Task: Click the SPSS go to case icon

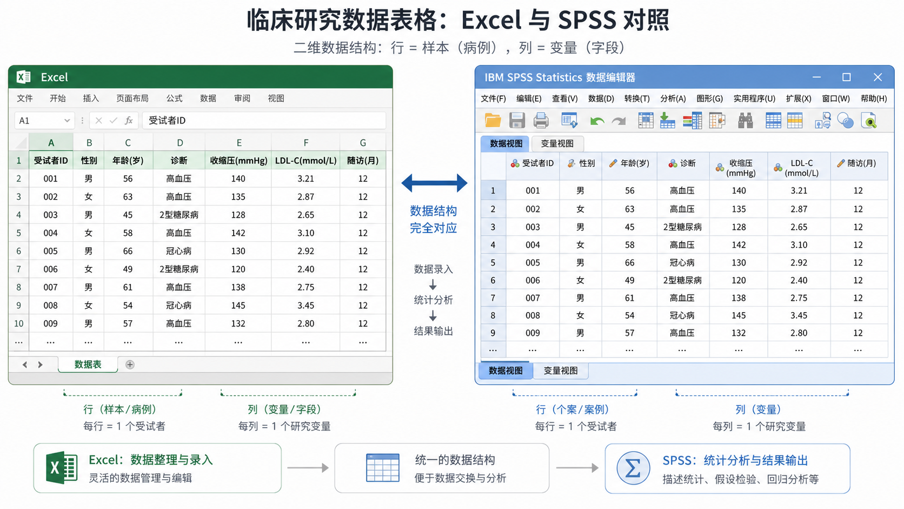Action: click(646, 121)
